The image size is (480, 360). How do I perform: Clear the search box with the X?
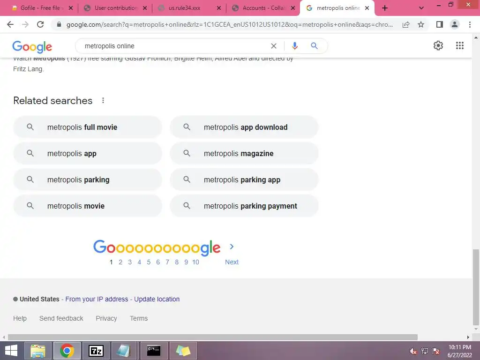click(274, 46)
